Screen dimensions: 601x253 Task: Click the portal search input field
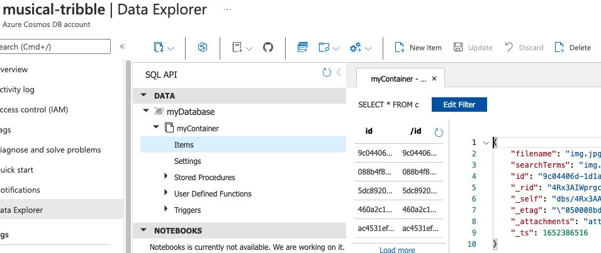[55, 46]
